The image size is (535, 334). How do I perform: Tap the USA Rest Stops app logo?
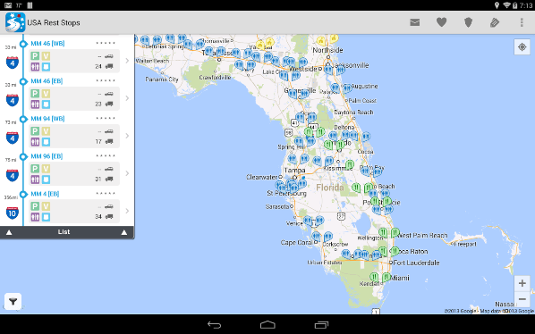pos(15,22)
